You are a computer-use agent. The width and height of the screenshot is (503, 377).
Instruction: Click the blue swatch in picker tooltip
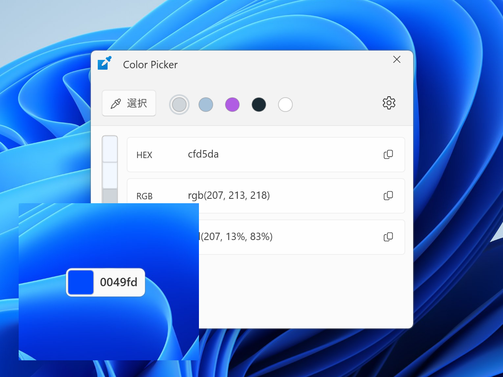coord(81,282)
